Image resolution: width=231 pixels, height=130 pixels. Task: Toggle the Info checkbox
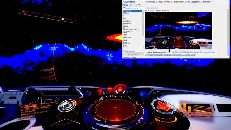click(186, 2)
